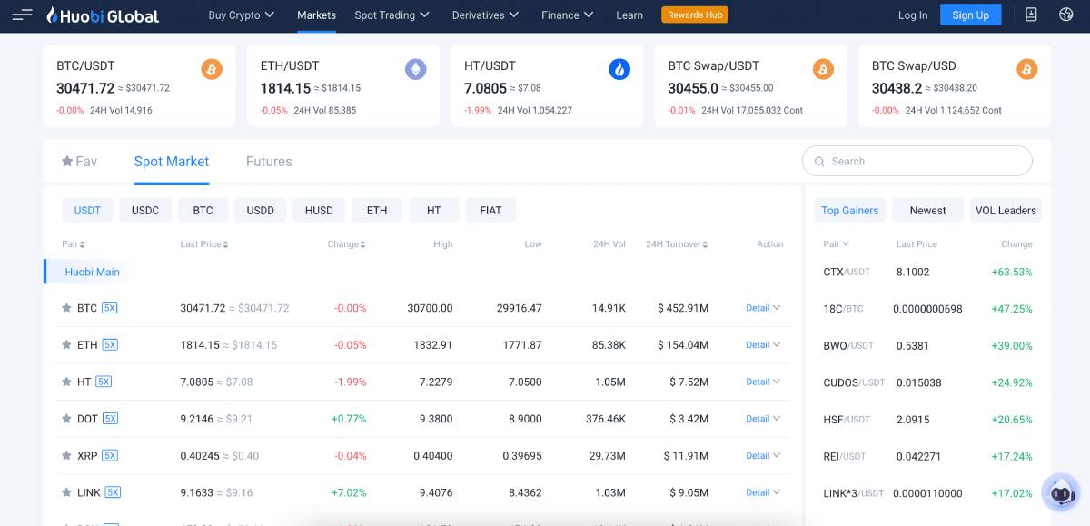Click the market search field
The width and height of the screenshot is (1090, 526).
(x=917, y=161)
